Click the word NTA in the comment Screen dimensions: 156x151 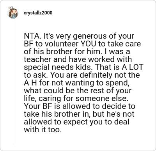[x=32, y=36]
